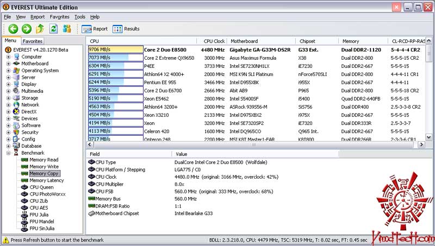Select CPU AES benchmark
The image size is (435, 246).
click(39, 208)
